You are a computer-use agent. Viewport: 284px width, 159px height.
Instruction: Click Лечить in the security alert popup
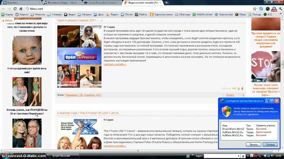pyautogui.click(x=253, y=144)
